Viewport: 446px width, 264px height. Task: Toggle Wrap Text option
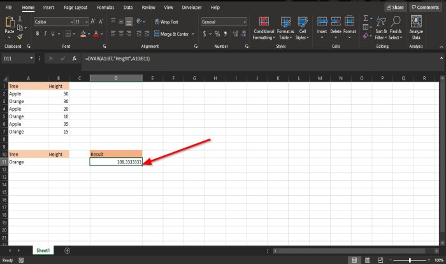click(x=164, y=22)
